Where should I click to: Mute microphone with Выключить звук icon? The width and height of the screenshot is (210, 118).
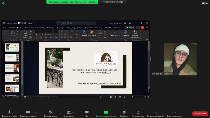point(9,112)
